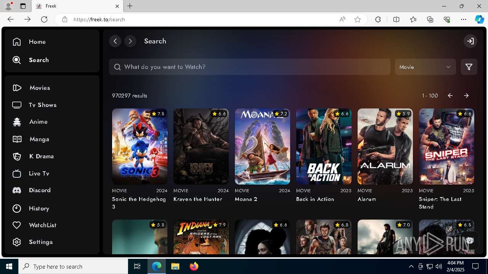Click the in-app back chevron button

point(115,41)
